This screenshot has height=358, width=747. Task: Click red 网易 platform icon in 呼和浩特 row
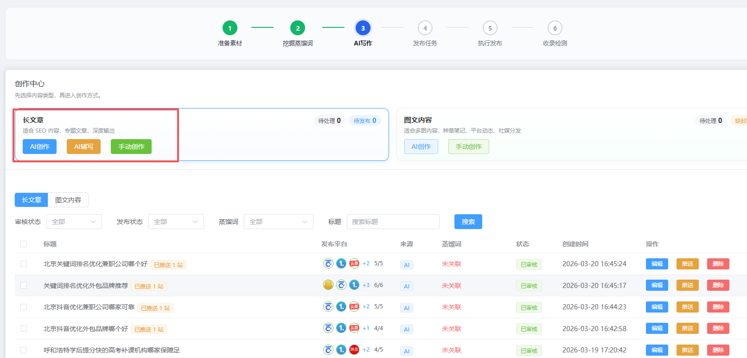pos(354,350)
